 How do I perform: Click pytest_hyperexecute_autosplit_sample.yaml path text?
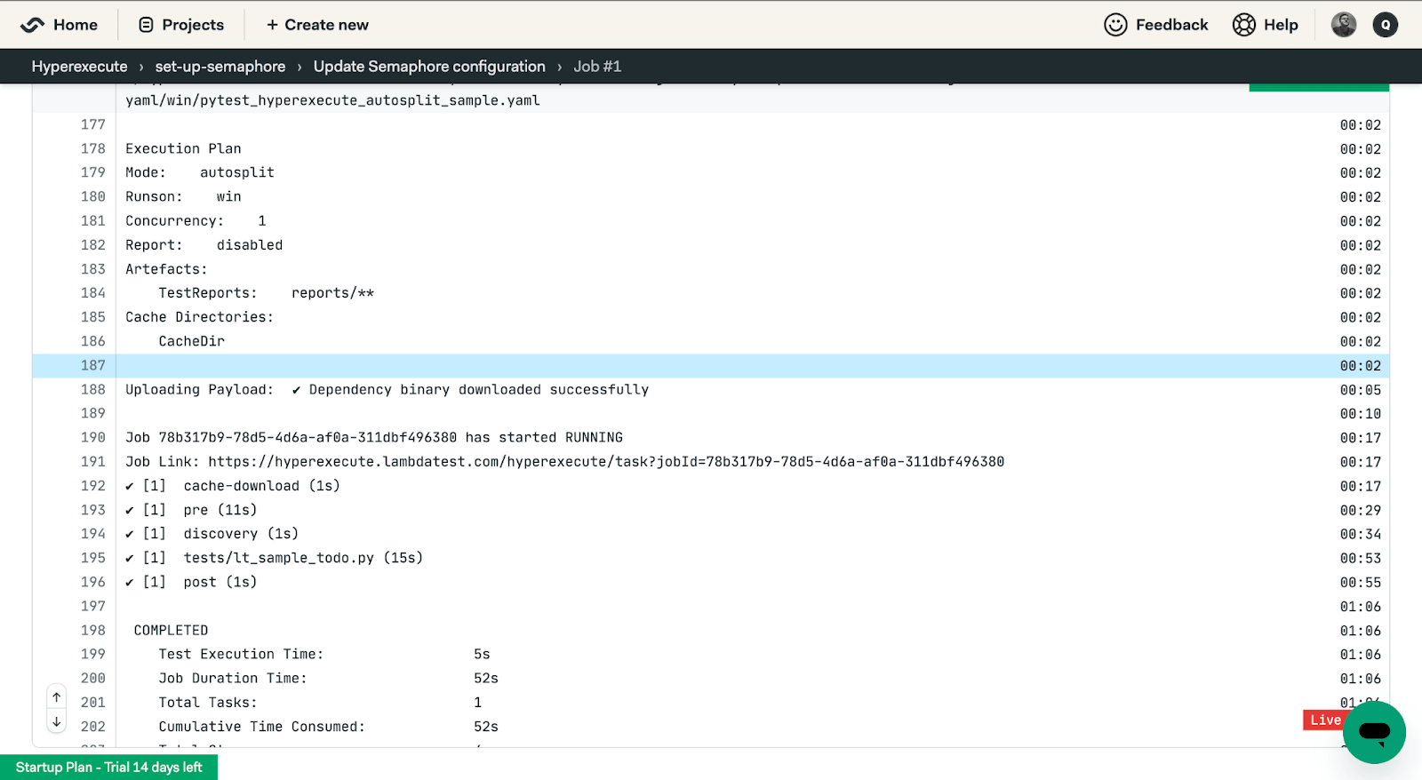[332, 100]
